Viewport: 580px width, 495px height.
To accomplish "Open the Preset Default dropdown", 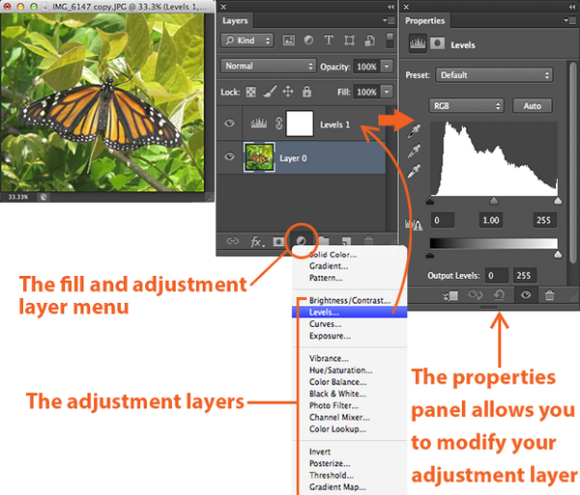I will pyautogui.click(x=494, y=75).
